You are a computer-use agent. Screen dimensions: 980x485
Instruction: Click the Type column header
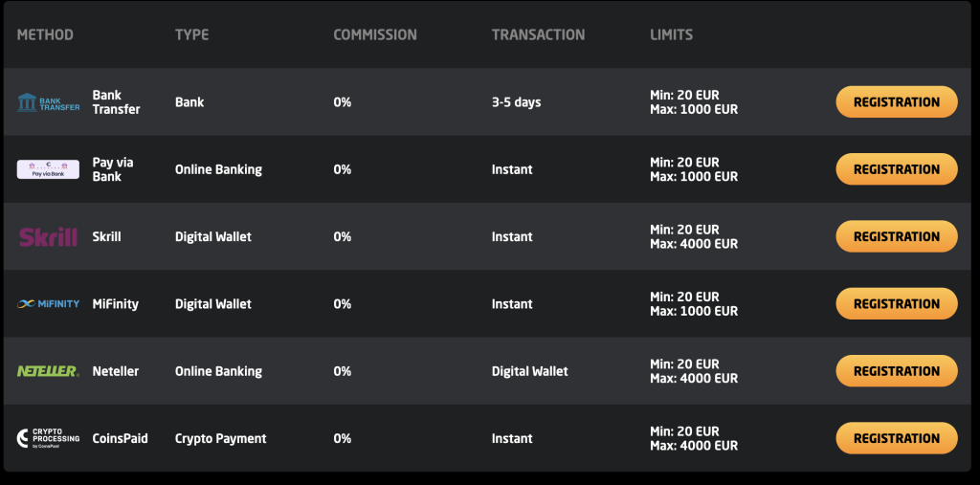click(191, 34)
